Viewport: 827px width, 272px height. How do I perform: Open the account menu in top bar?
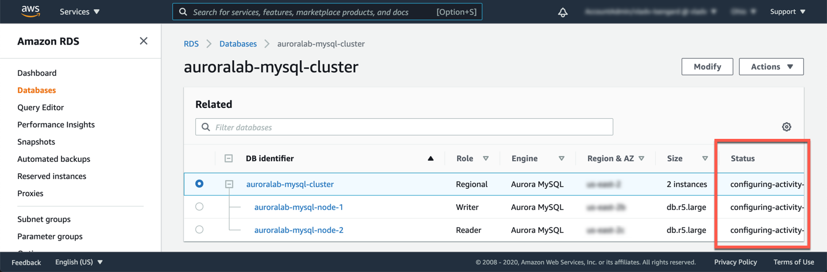(x=651, y=11)
